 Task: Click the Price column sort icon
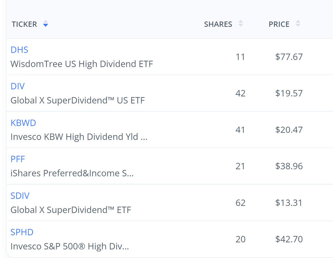tap(298, 24)
